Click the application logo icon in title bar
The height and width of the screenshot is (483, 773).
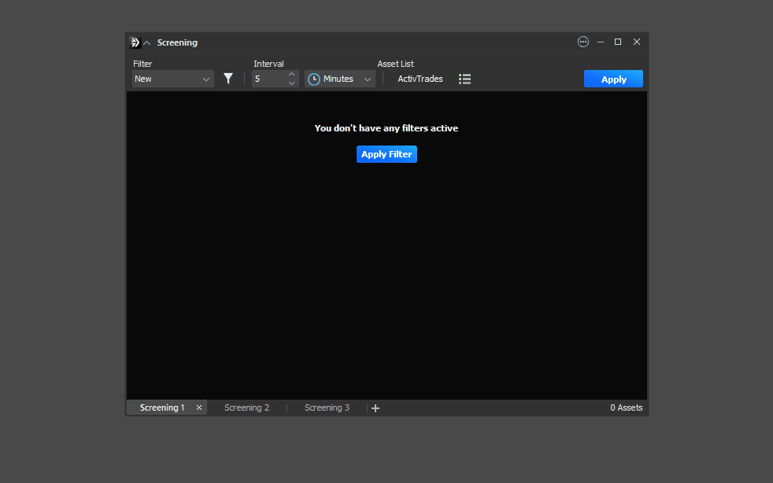point(135,42)
